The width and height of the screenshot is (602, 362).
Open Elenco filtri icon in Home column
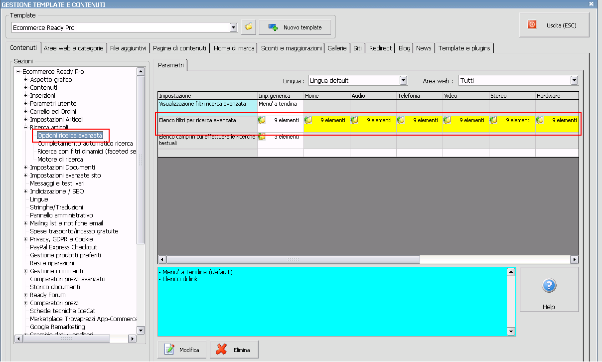308,120
